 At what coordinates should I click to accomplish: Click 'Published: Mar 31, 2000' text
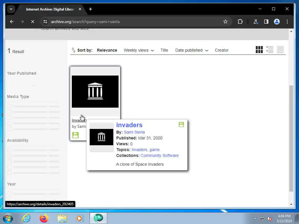point(139,138)
